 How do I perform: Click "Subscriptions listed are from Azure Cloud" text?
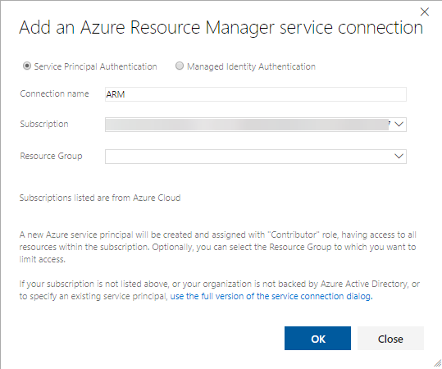pos(100,198)
